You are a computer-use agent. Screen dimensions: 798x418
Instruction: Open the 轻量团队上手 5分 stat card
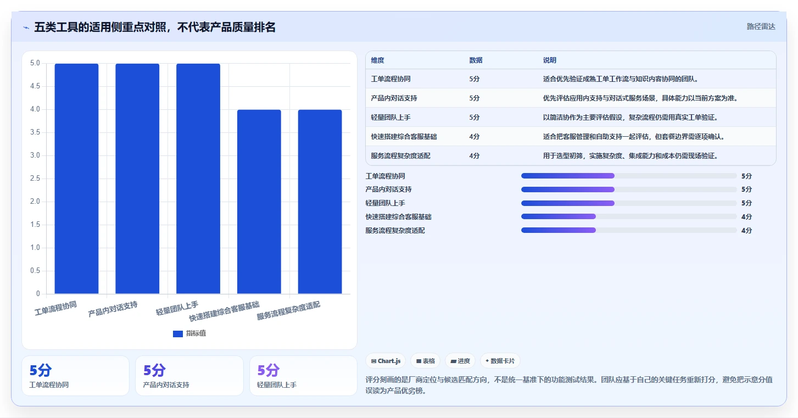point(303,376)
